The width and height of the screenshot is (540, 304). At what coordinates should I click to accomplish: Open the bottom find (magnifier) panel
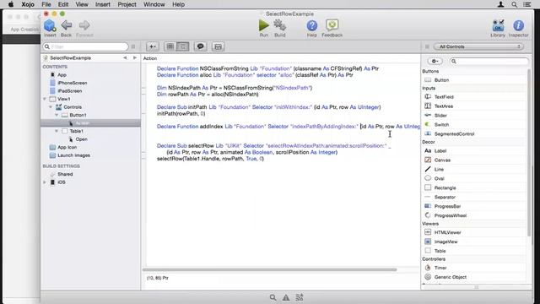pos(273,297)
